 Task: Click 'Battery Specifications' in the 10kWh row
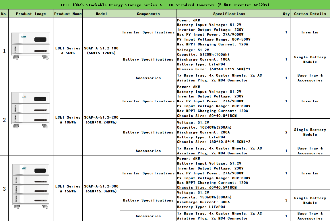[x=148, y=132]
